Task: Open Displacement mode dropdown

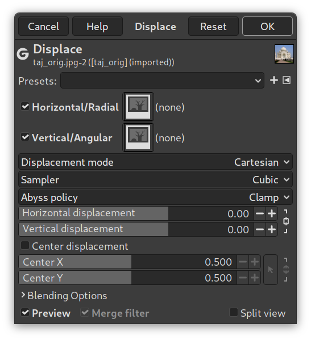Action: point(156,162)
